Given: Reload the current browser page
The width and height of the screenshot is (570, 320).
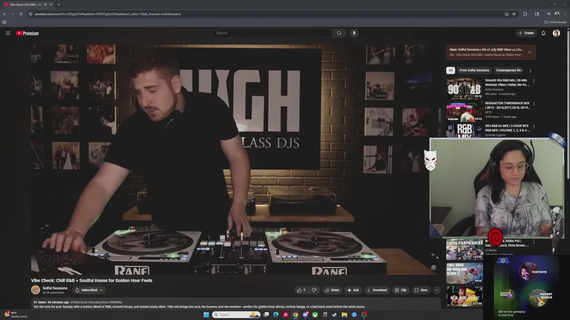Looking at the screenshot, I should pyautogui.click(x=20, y=14).
